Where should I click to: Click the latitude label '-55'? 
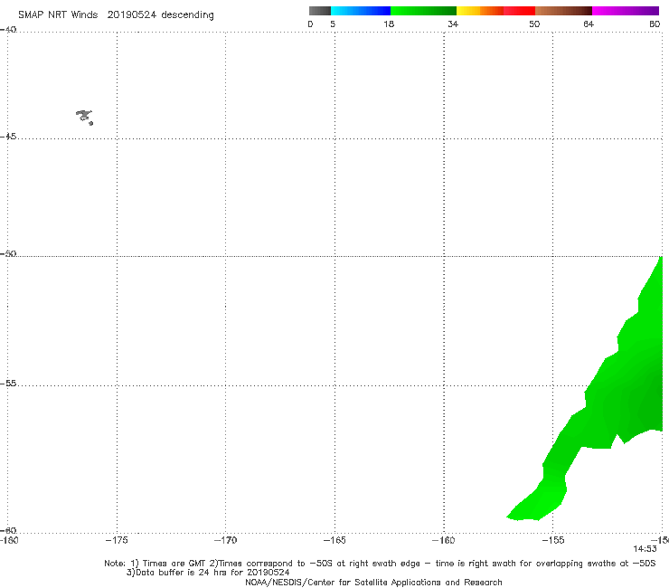click(8, 383)
